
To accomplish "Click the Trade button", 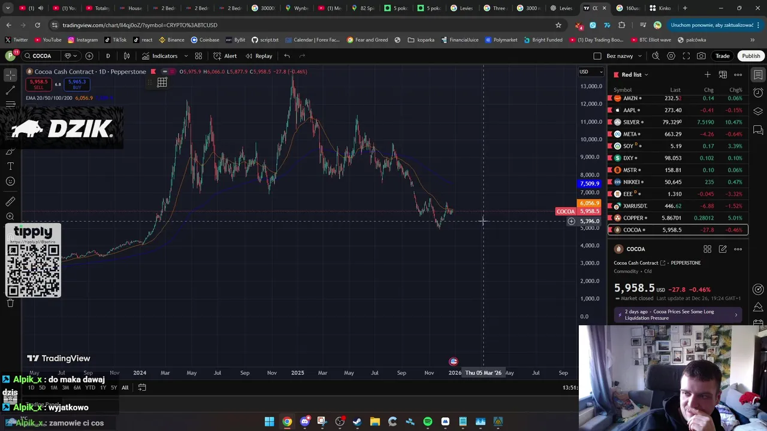I will 723,56.
